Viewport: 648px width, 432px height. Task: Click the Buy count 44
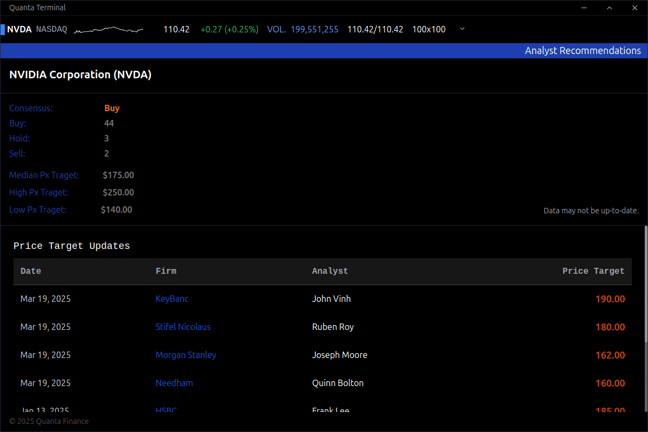(109, 123)
